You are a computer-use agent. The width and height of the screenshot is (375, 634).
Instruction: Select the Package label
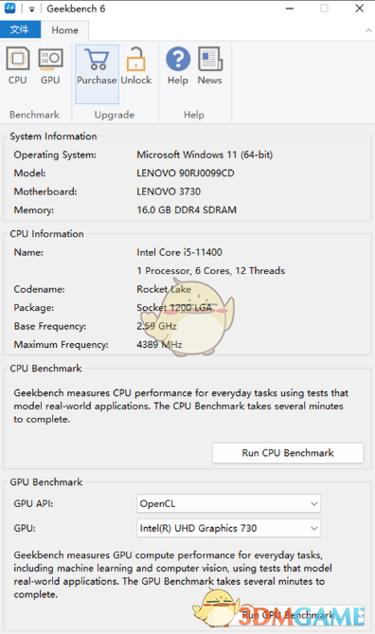(34, 308)
